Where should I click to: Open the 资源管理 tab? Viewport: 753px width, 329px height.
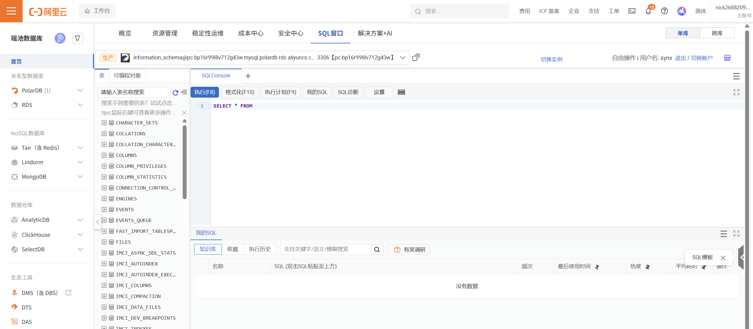click(x=165, y=33)
